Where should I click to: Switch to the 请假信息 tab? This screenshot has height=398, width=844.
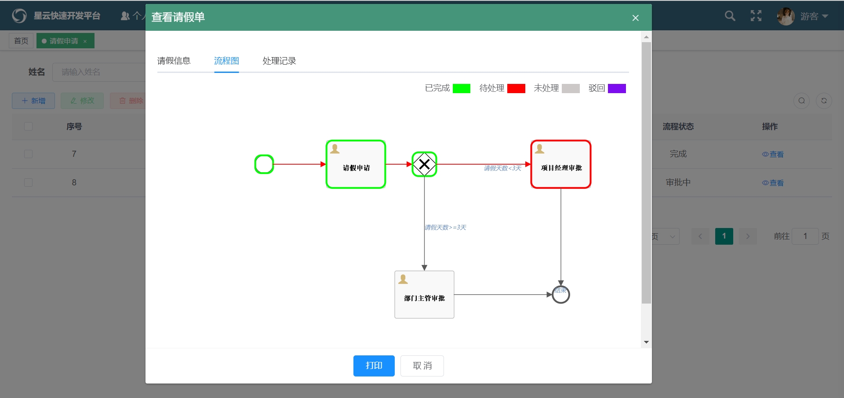(x=174, y=61)
